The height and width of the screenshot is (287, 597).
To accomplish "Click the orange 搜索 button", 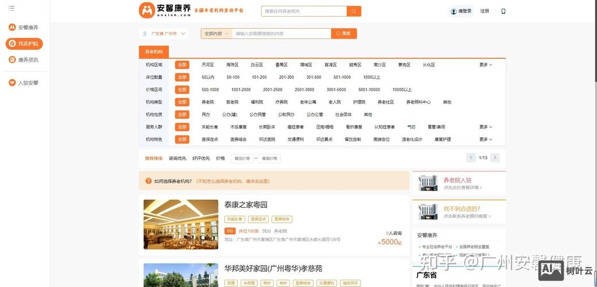I will pos(344,33).
